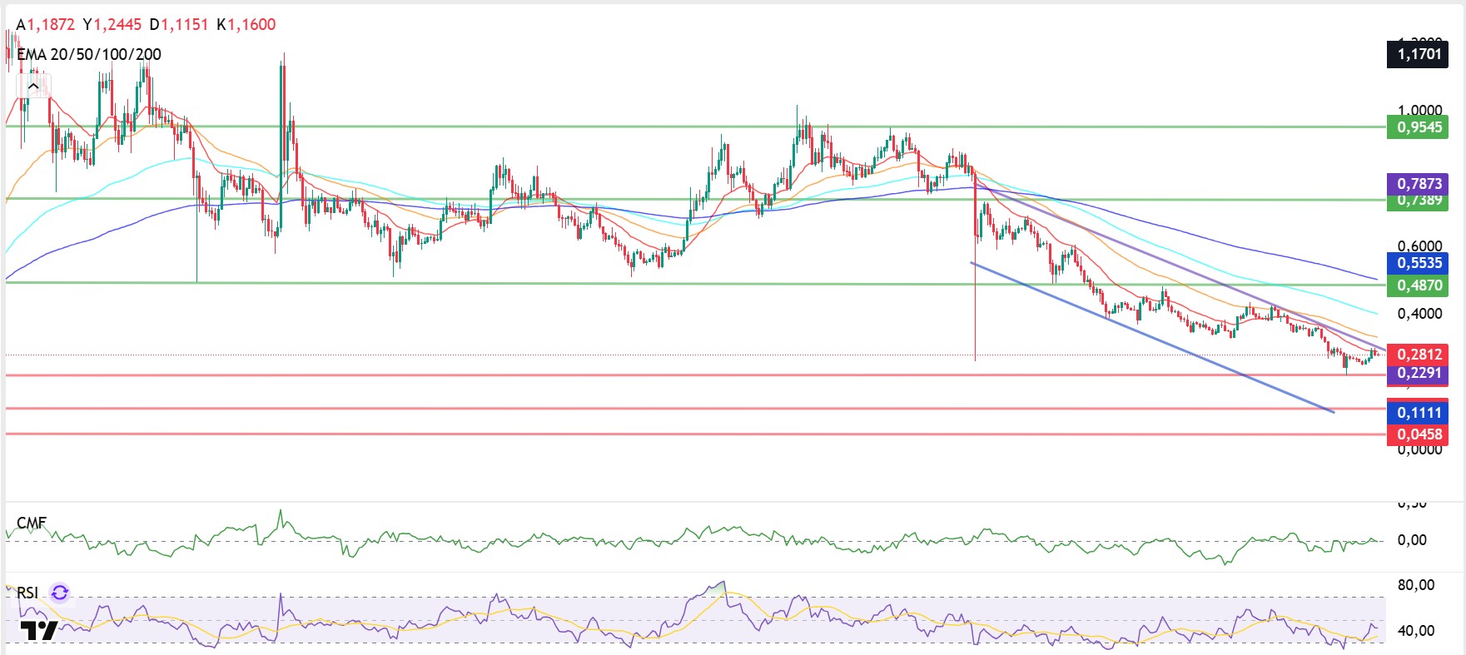Image resolution: width=1466 pixels, height=655 pixels.
Task: Select the blue 0,5535 EMA price tag
Action: point(1419,263)
